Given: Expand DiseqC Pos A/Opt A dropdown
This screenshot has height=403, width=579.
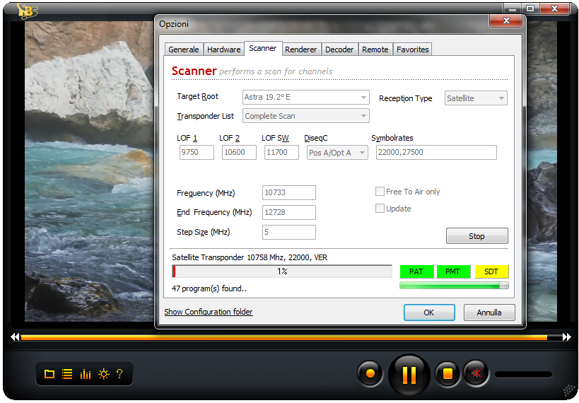Looking at the screenshot, I should click(x=337, y=153).
